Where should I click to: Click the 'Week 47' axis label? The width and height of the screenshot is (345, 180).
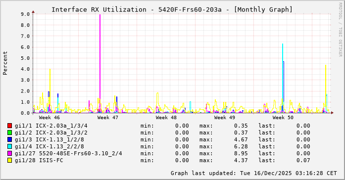(108, 118)
